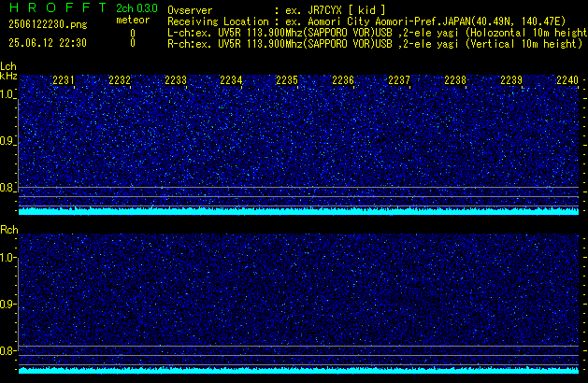Image resolution: width=588 pixels, height=383 pixels.
Task: Click the Rch channel label
Action: [x=9, y=230]
